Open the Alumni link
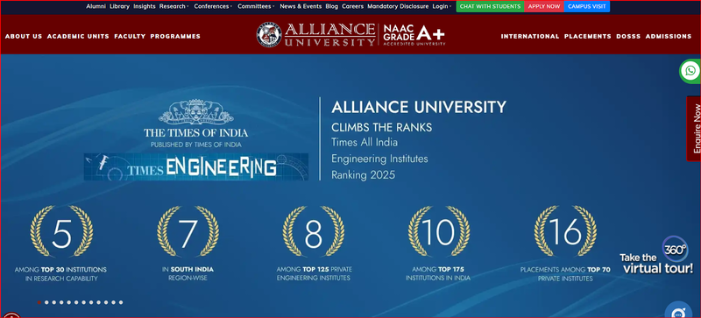This screenshot has height=318, width=701. point(96,6)
